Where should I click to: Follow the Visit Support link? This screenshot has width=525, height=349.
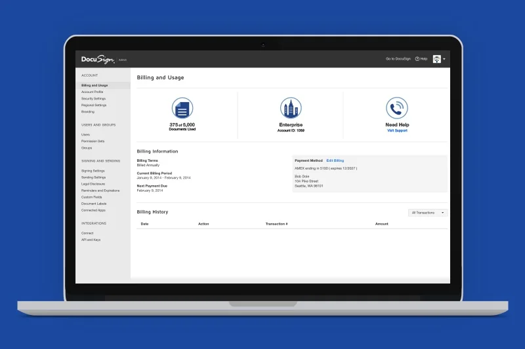[x=397, y=130]
